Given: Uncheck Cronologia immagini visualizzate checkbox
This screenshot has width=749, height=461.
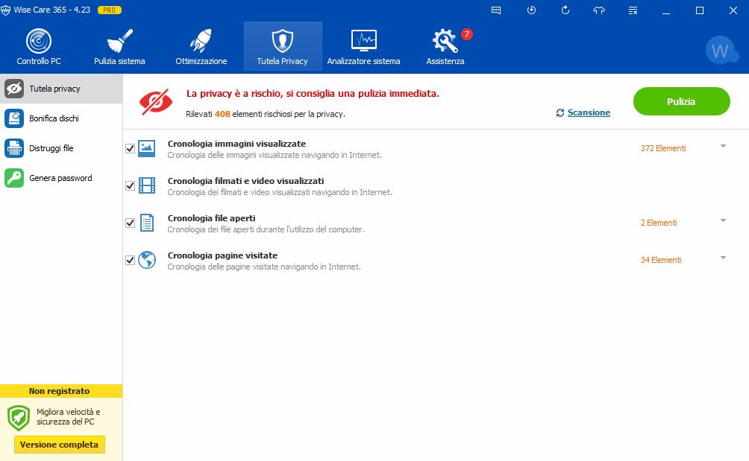Looking at the screenshot, I should pos(130,148).
